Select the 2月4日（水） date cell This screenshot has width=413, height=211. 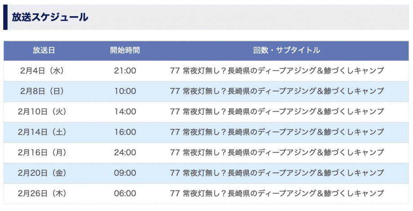point(44,70)
